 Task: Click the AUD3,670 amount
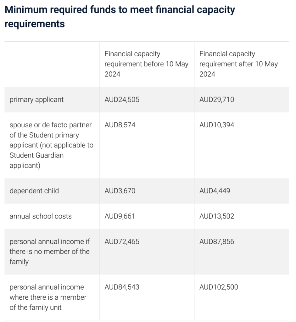pos(120,191)
